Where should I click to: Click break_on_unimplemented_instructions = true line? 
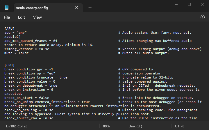click(47, 102)
